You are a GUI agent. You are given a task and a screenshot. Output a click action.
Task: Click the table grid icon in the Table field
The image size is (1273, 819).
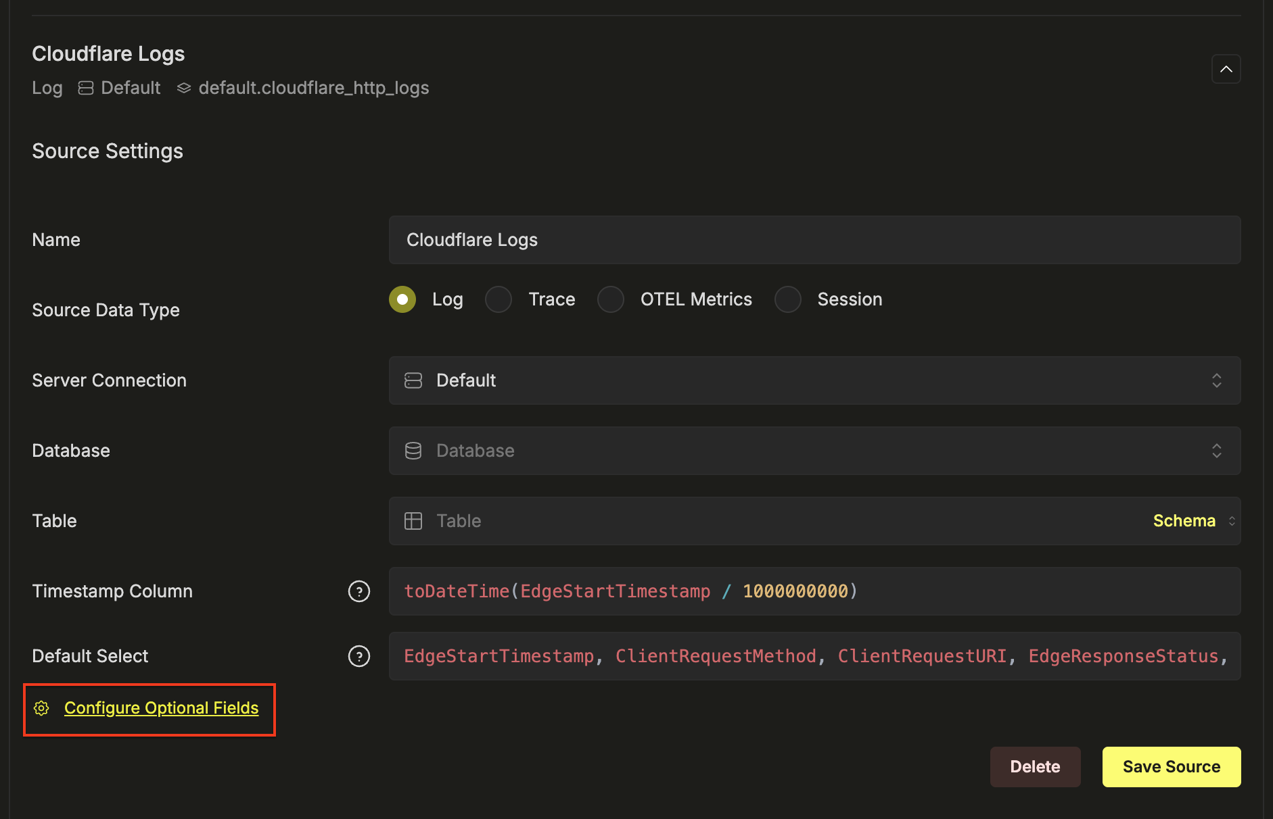(413, 521)
